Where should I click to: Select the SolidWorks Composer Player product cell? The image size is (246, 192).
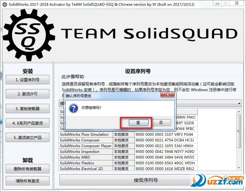(x=86, y=146)
